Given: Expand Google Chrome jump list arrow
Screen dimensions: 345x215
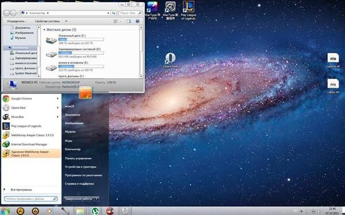Looking at the screenshot, I should pyautogui.click(x=58, y=99).
